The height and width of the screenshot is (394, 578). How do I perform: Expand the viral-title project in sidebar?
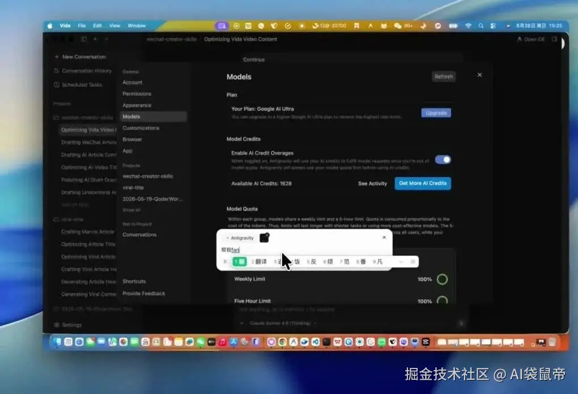tap(69, 219)
